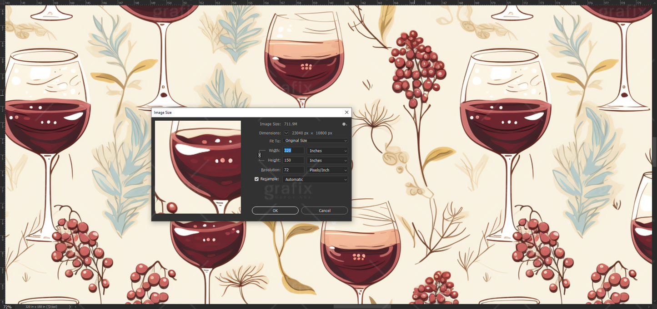Cancel the Image Size dialog
Viewport: 657px width, 309px height.
324,210
